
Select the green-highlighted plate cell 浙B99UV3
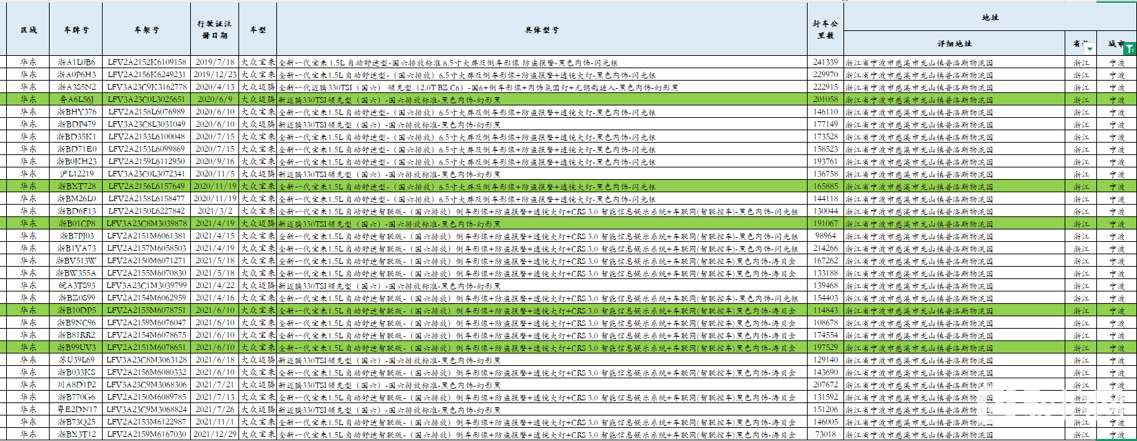tap(76, 347)
